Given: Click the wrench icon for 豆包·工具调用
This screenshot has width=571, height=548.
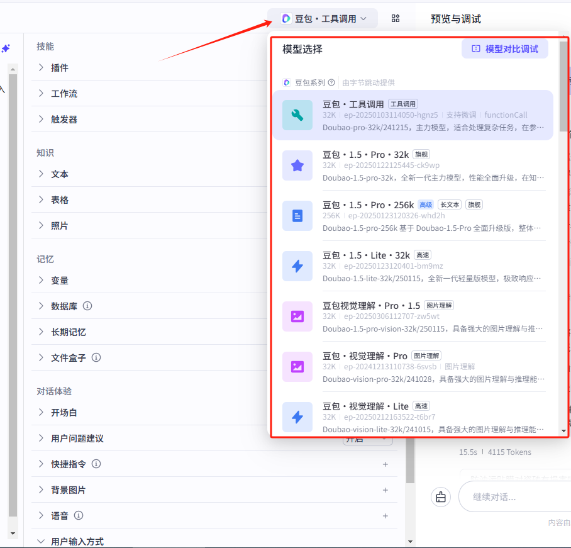Looking at the screenshot, I should [297, 115].
